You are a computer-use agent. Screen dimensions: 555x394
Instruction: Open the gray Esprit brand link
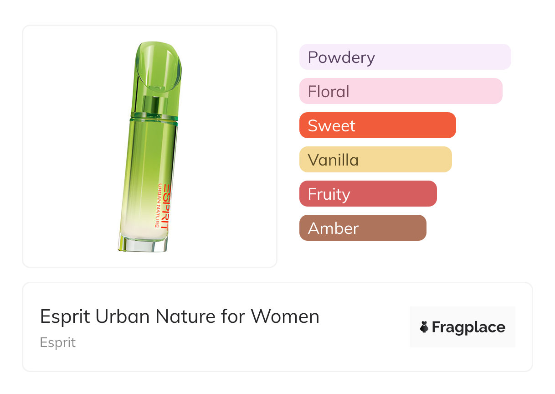coord(58,342)
